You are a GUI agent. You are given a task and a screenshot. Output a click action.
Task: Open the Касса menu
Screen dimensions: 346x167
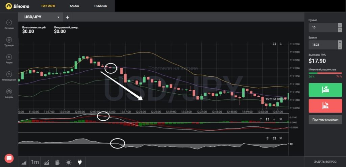[x=74, y=6]
